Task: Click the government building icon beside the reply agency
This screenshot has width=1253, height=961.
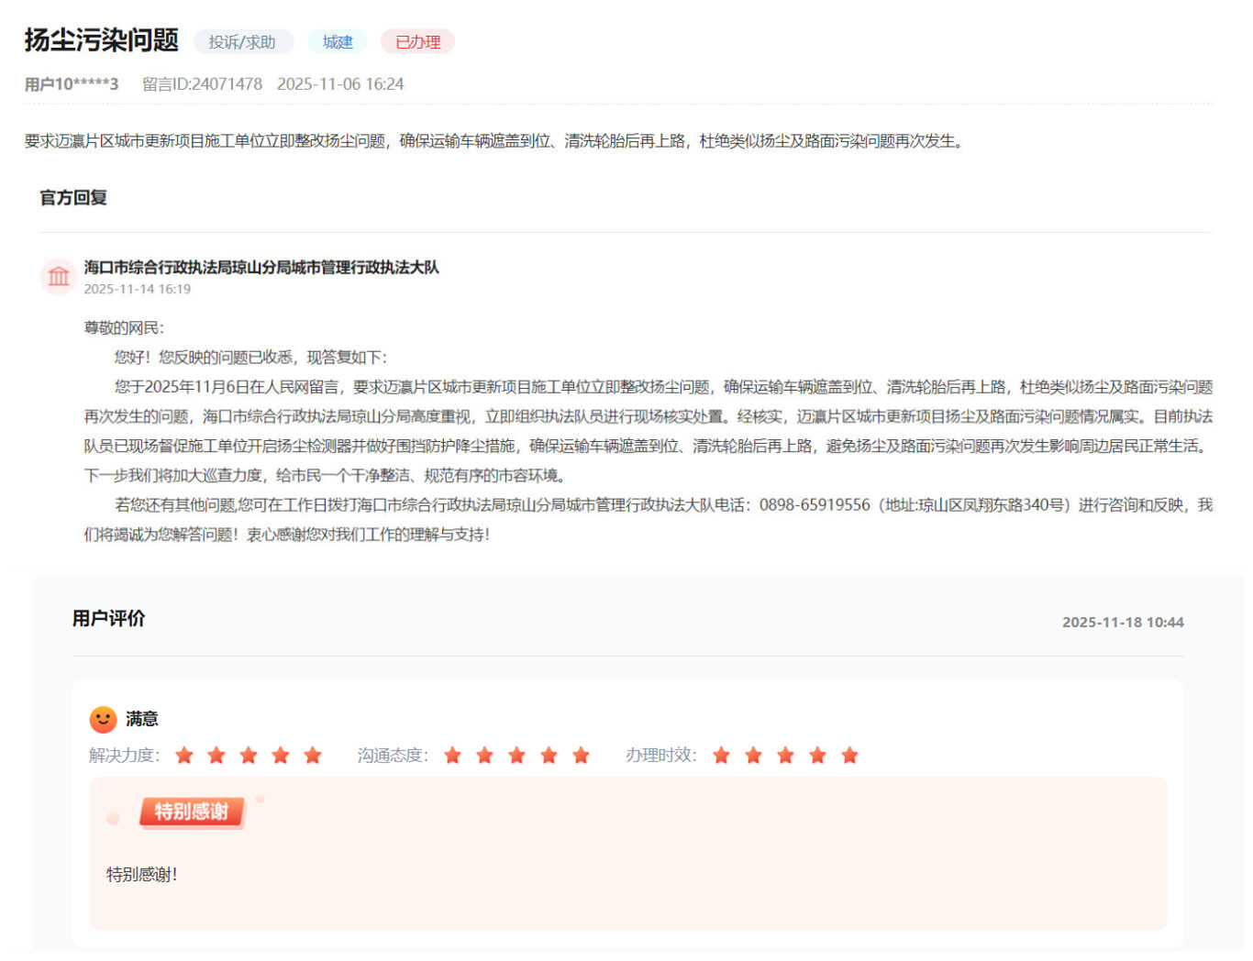Action: (x=58, y=276)
